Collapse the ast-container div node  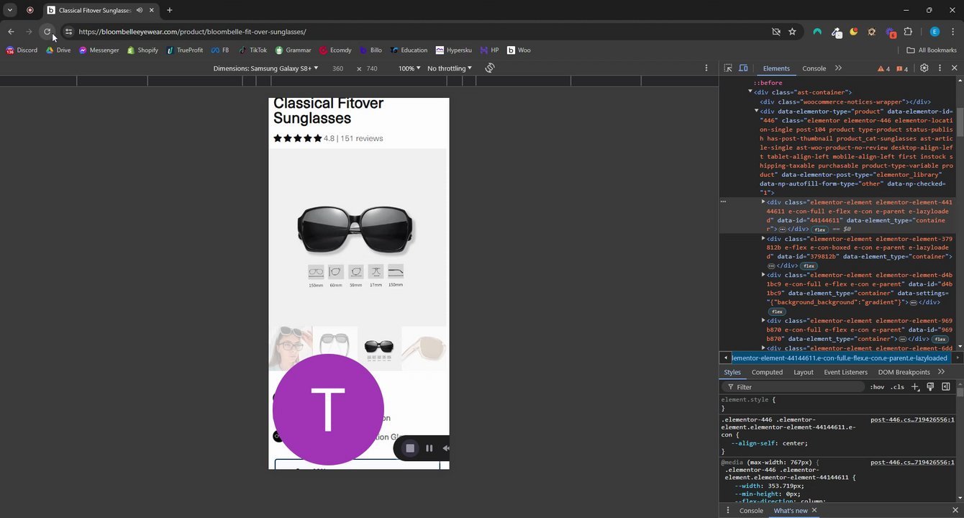coord(750,92)
